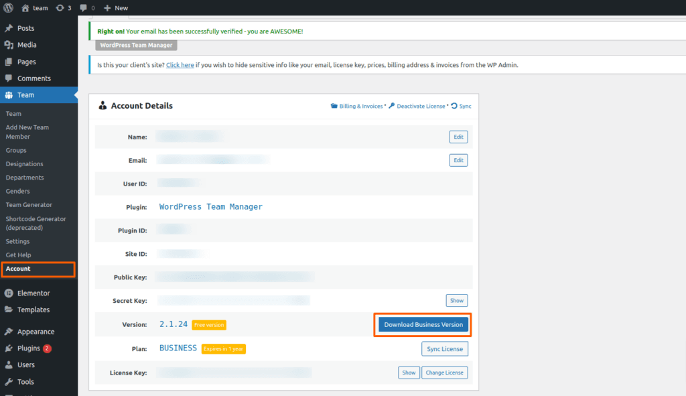Open the Billing & Invoices link

(x=361, y=107)
